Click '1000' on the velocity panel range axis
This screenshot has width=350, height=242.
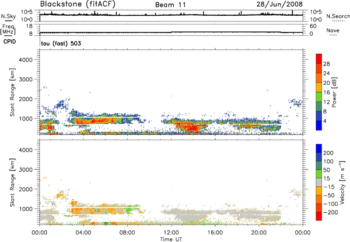click(x=26, y=209)
